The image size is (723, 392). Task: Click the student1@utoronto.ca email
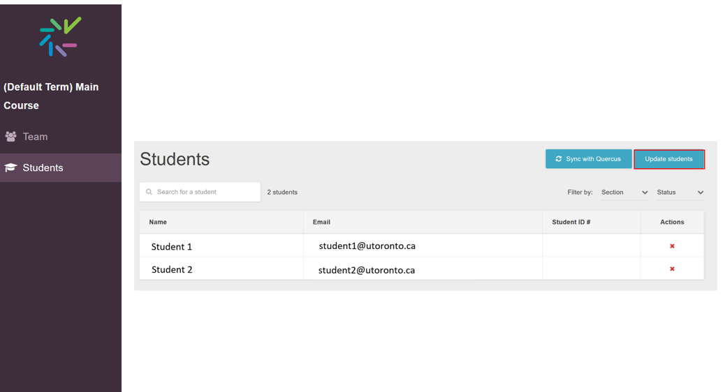point(367,246)
